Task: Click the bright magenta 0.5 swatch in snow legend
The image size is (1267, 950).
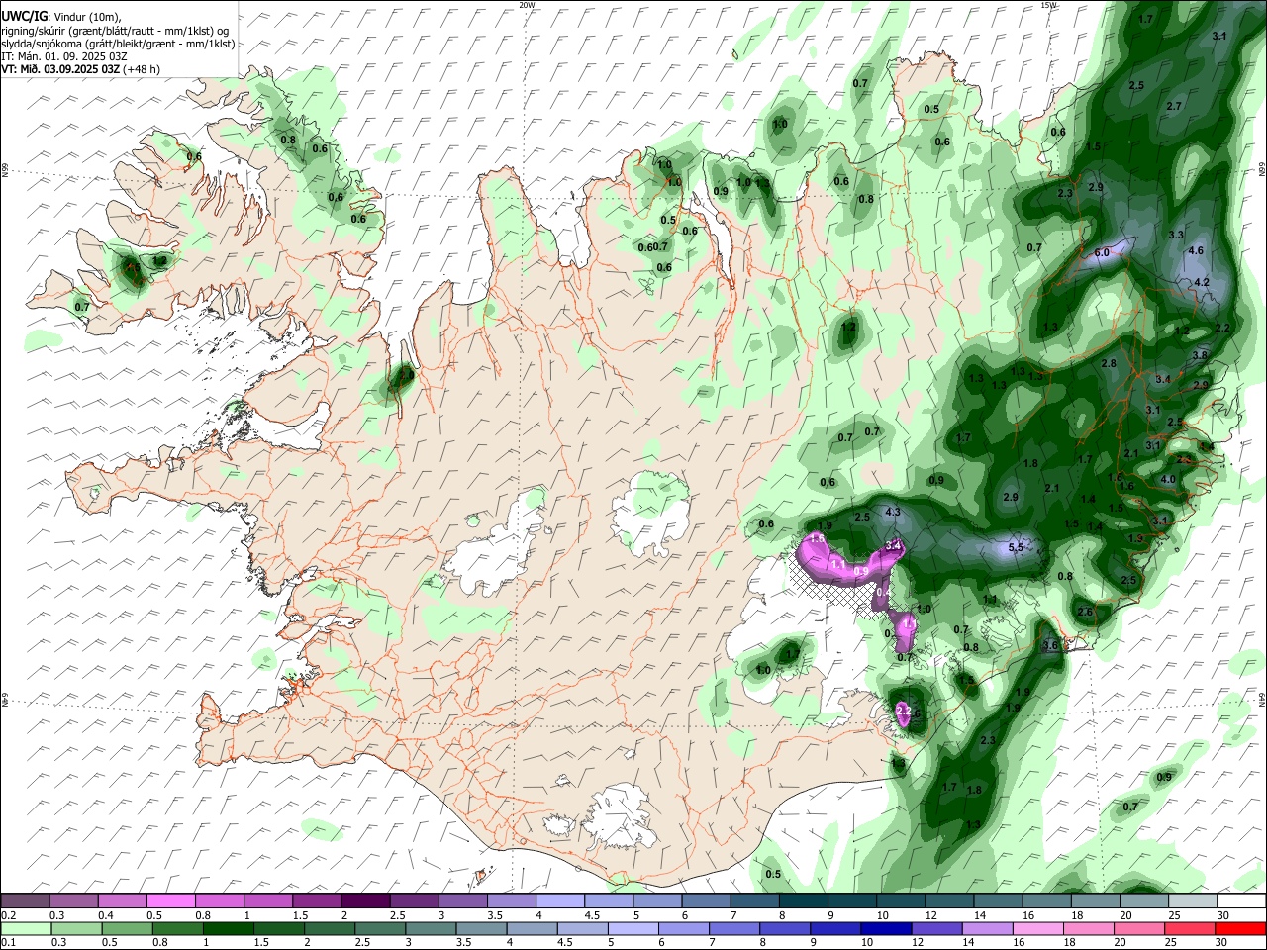Action: 170,901
